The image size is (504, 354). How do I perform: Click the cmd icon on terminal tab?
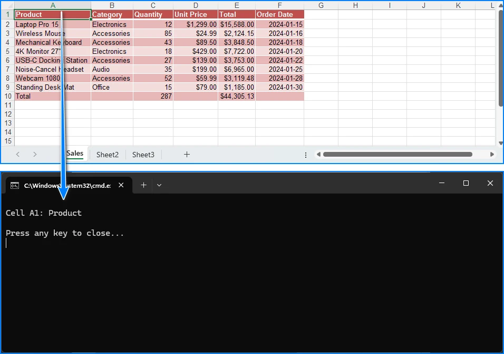(15, 186)
